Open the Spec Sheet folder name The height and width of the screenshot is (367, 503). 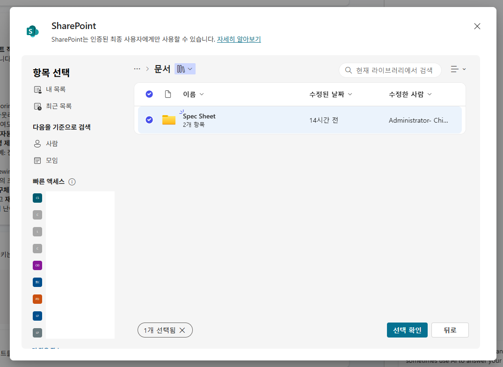click(x=199, y=116)
